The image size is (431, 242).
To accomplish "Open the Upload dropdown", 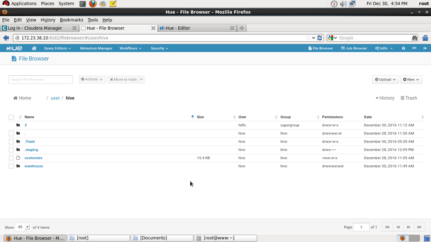I will tap(385, 79).
